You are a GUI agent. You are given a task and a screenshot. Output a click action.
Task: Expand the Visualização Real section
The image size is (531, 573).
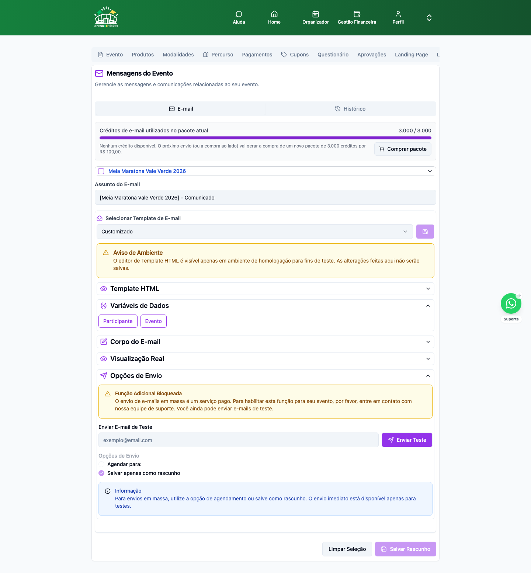(265, 359)
